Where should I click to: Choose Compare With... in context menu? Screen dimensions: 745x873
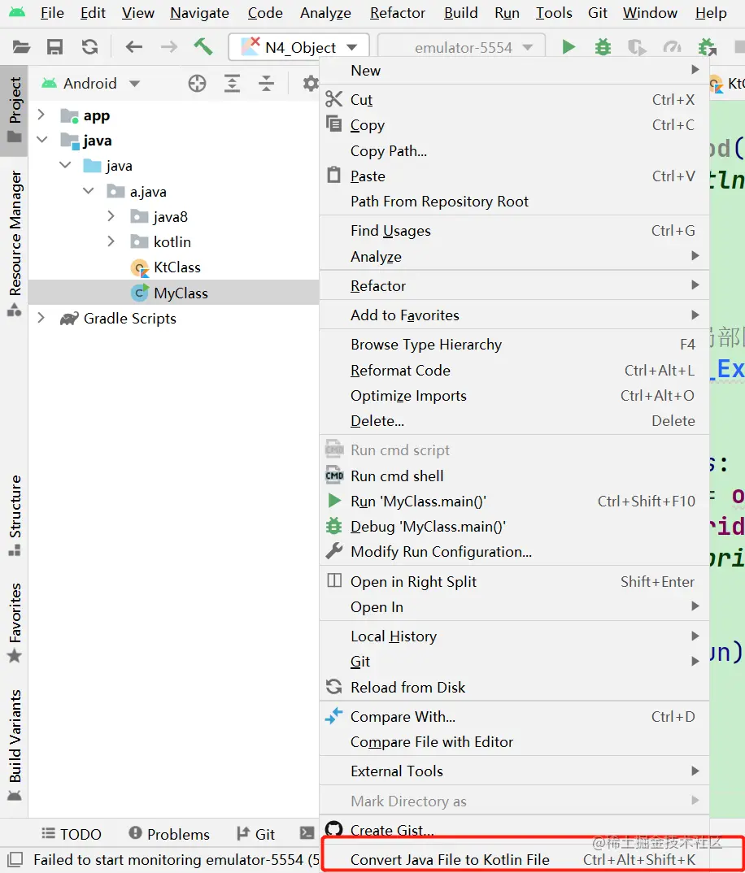[514, 717]
